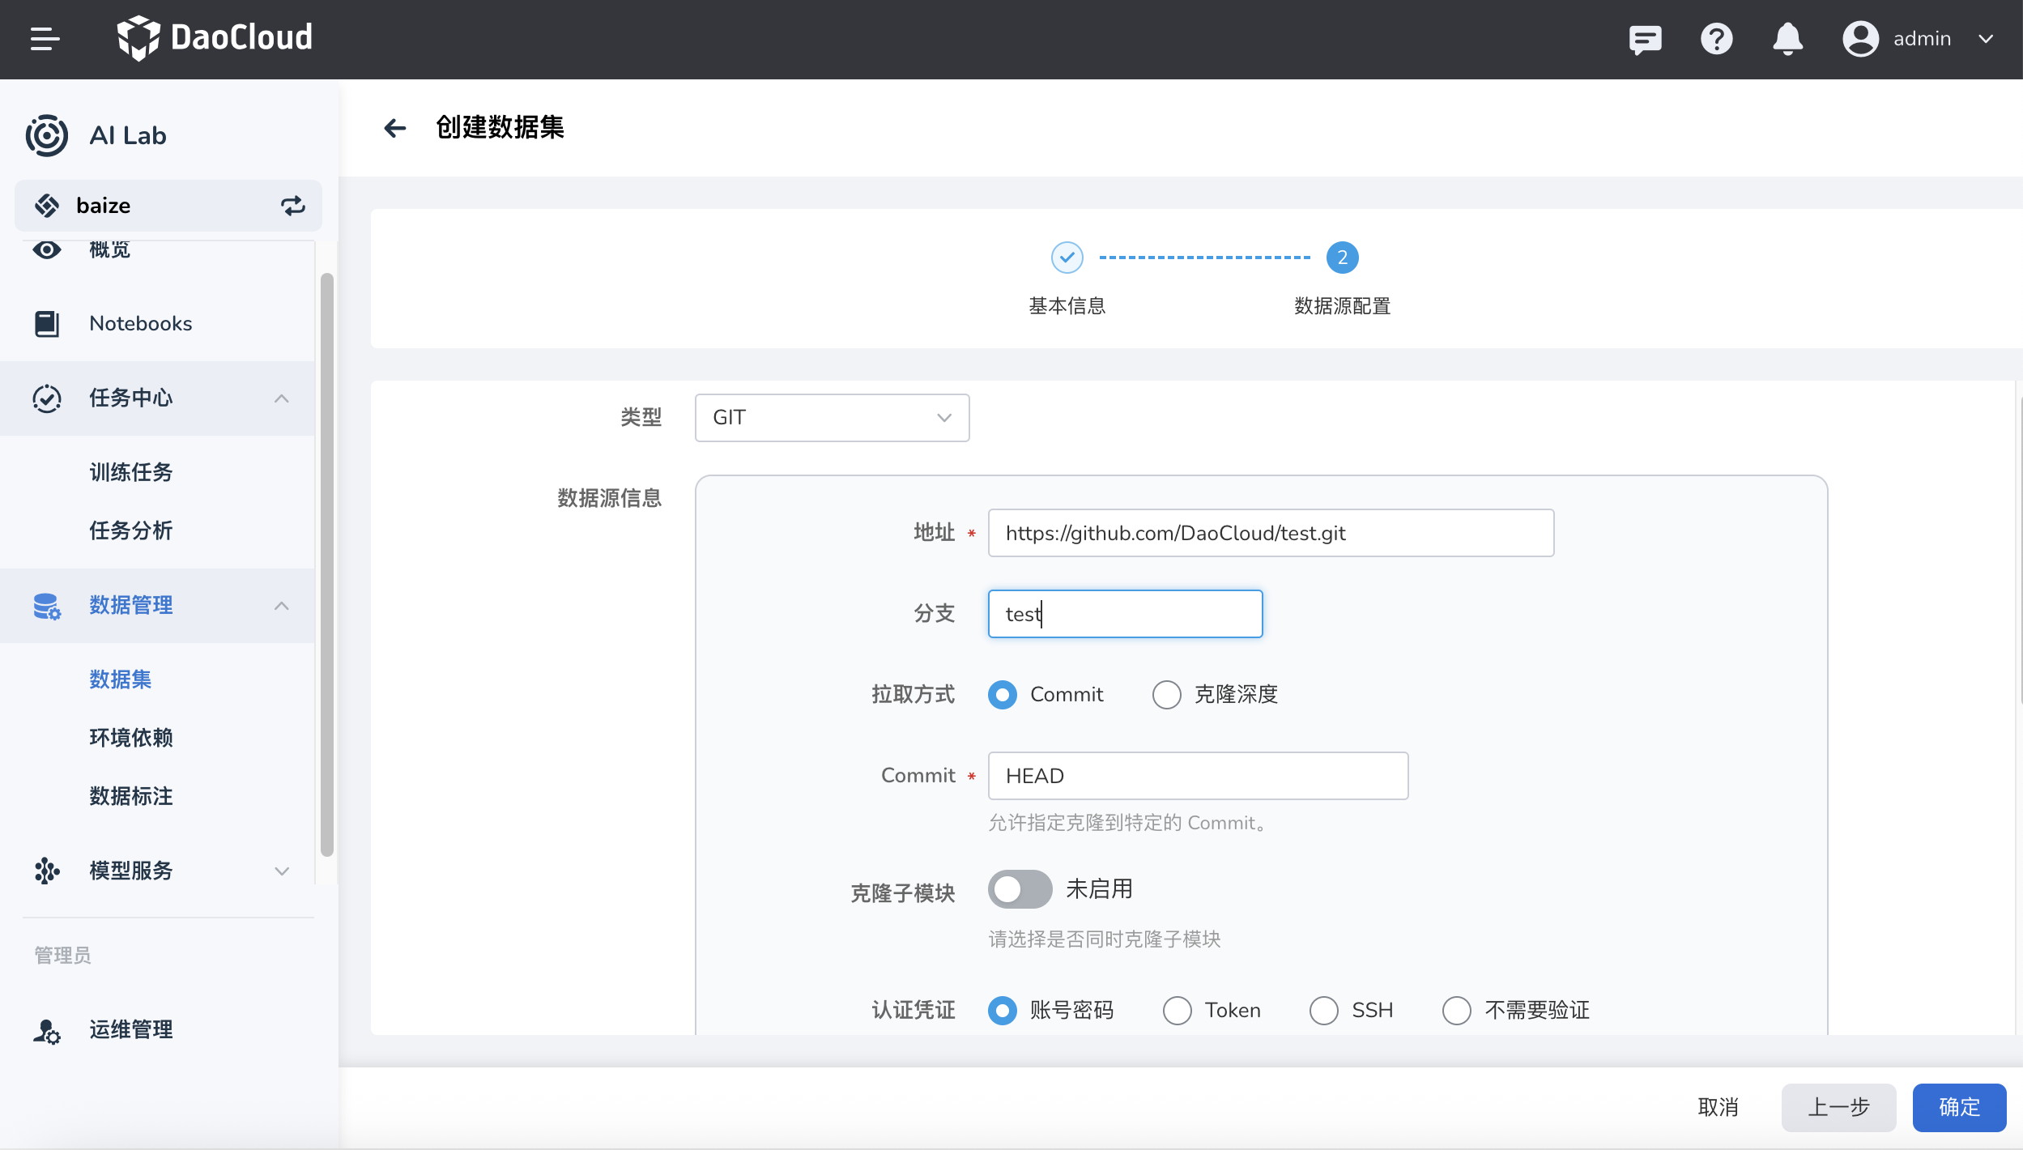The image size is (2023, 1150).
Task: Click the DaoCloud logo
Action: [215, 36]
